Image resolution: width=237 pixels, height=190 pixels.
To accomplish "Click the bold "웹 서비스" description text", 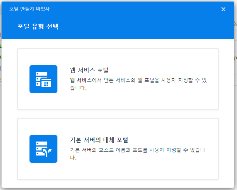I will click(81, 80).
